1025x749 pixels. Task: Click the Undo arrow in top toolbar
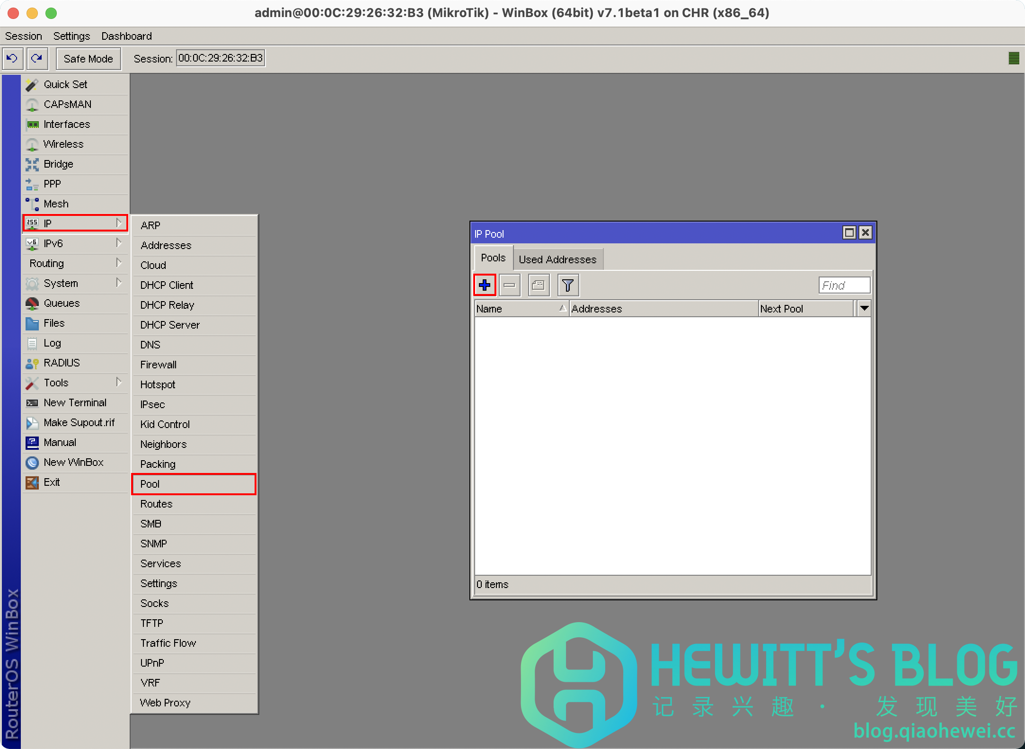[12, 58]
